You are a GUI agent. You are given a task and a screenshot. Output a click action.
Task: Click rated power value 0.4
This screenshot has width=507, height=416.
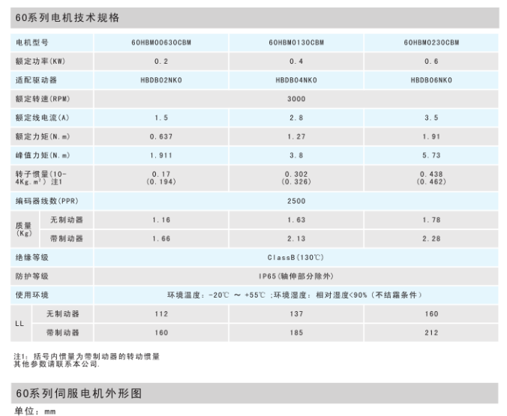296,61
